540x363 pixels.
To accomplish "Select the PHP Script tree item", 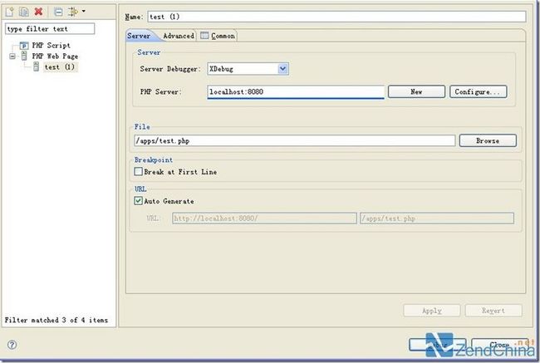I will [x=51, y=45].
